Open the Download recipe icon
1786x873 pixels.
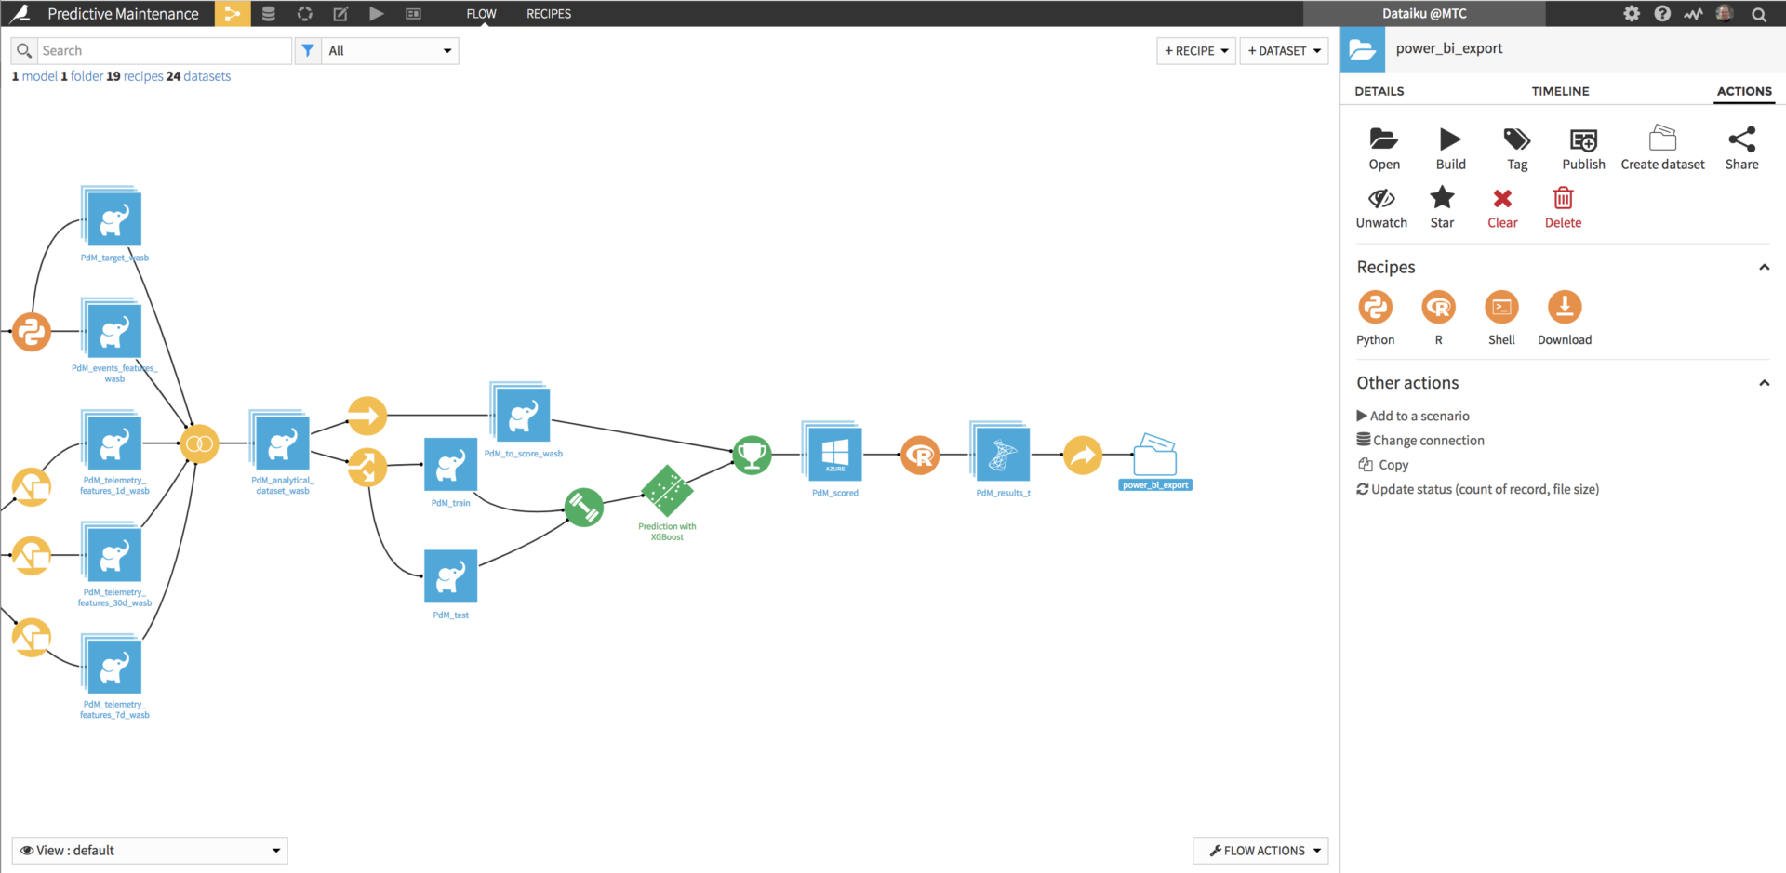click(1564, 307)
